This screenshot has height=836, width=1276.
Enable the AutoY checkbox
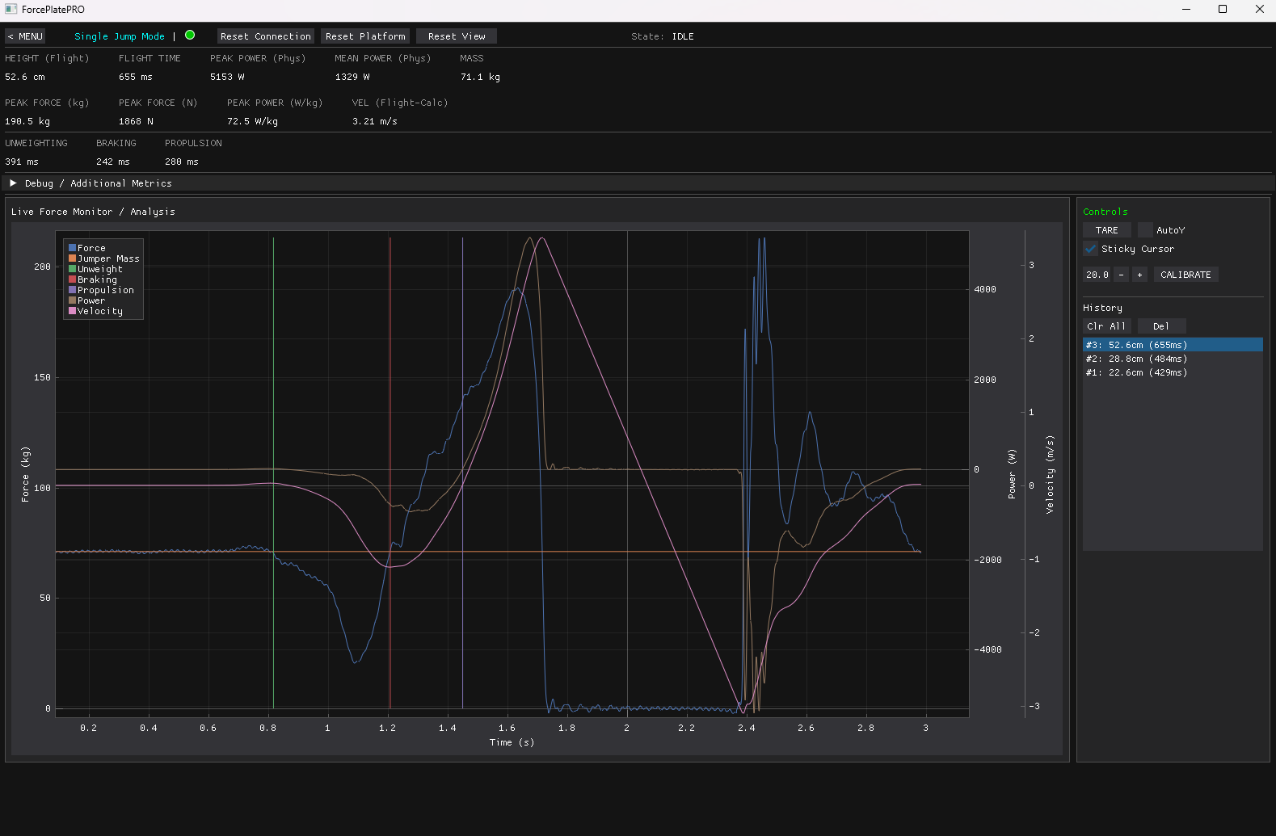click(1145, 230)
